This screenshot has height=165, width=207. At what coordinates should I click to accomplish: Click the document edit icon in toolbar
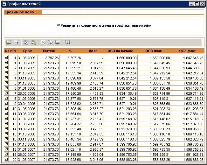pos(16,42)
